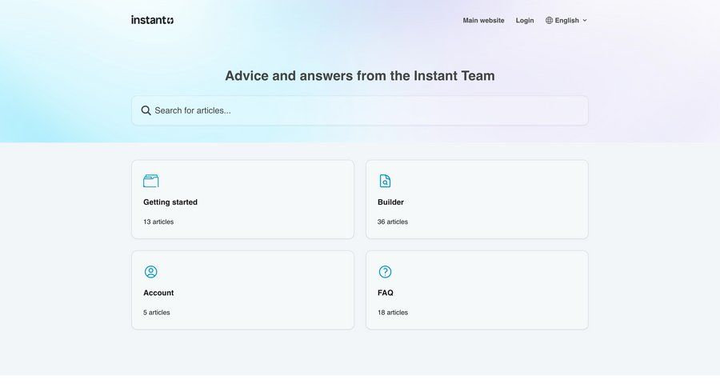Open the Account collection title

[x=158, y=293]
